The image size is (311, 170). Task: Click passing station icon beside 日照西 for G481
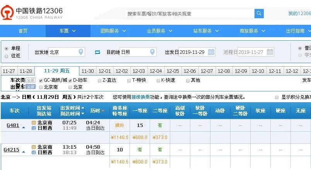34,128
